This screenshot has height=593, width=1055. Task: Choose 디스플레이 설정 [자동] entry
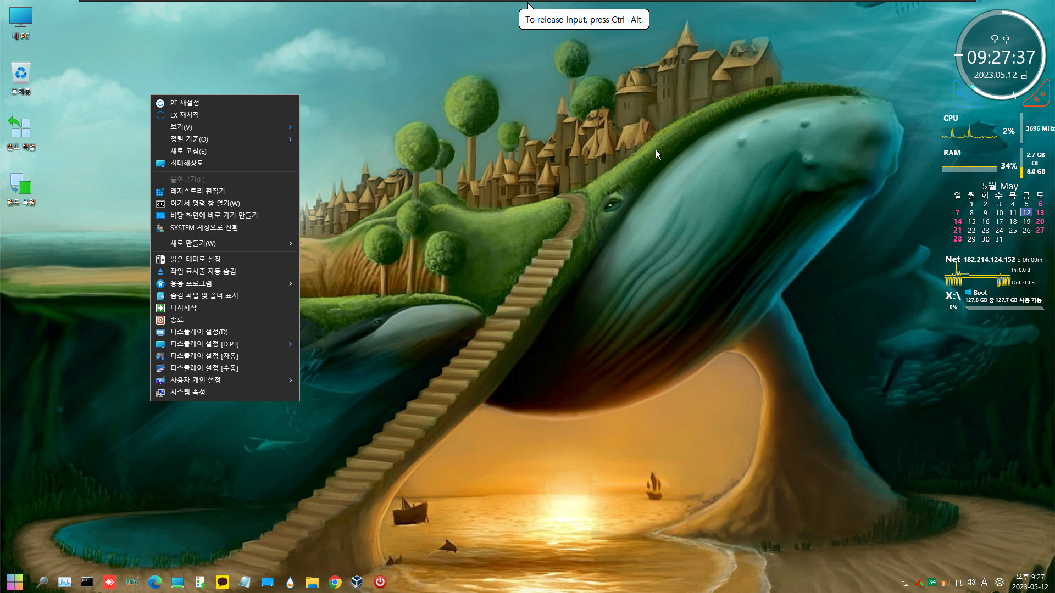click(x=225, y=356)
